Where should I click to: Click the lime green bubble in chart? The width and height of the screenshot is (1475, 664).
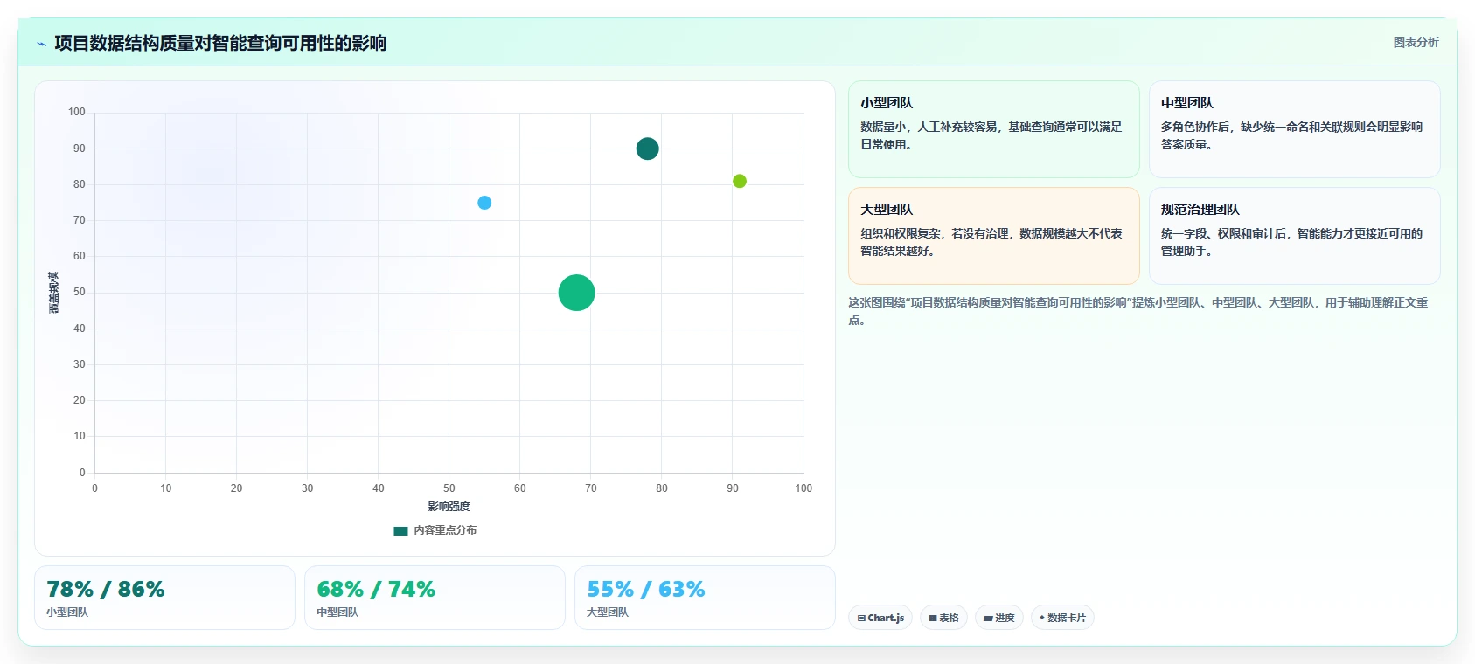tap(740, 181)
